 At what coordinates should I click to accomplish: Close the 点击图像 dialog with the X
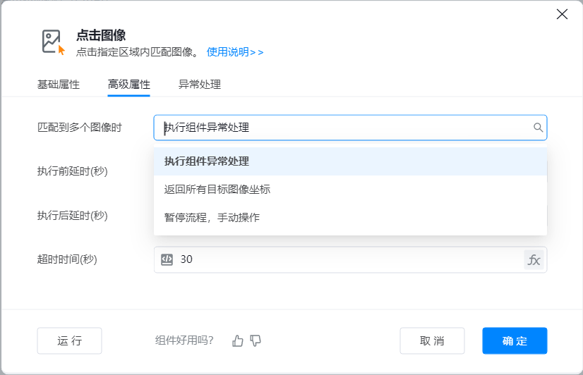coord(562,14)
